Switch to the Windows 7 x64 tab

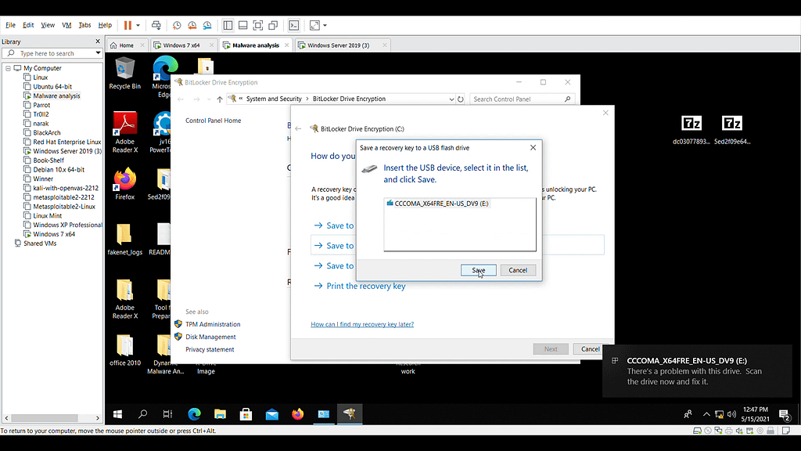coord(181,45)
